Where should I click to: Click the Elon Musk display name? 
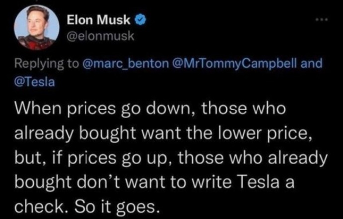[x=98, y=20]
